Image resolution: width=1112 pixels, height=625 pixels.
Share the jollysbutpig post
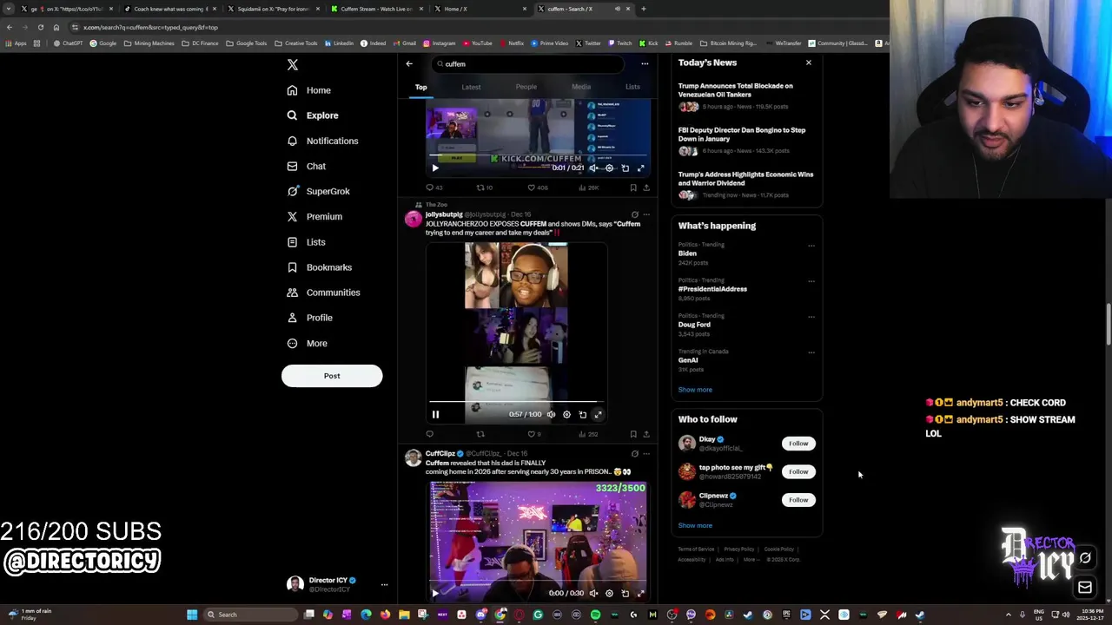coord(646,434)
